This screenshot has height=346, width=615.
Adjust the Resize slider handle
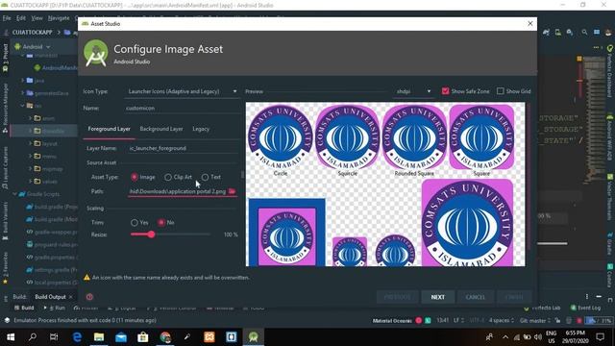pos(152,235)
